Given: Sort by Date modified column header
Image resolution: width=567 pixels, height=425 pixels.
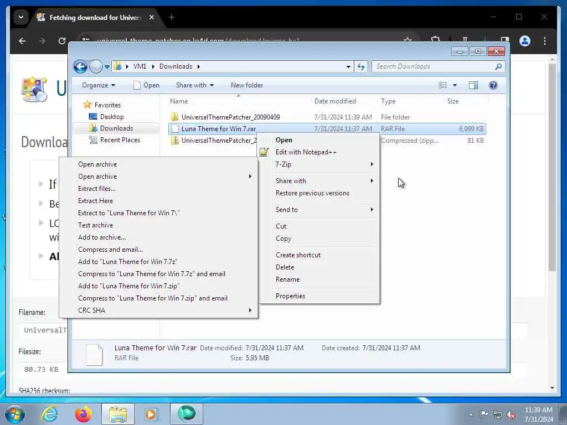Looking at the screenshot, I should point(335,101).
